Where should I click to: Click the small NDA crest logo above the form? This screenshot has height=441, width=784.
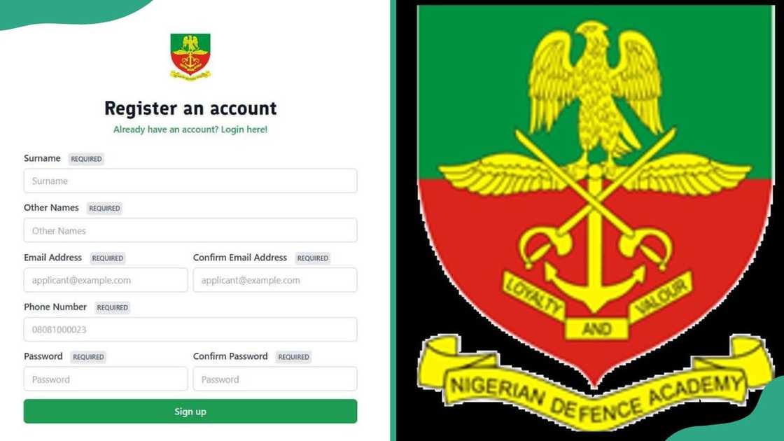coord(190,57)
